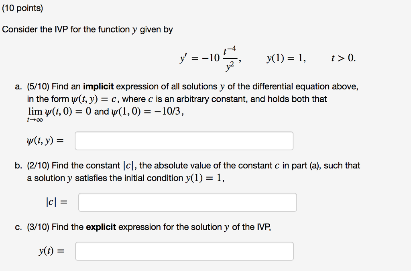This screenshot has height=271, width=411.
Task: Click the ψ(t, y) = label beside its box
Action: (45, 140)
